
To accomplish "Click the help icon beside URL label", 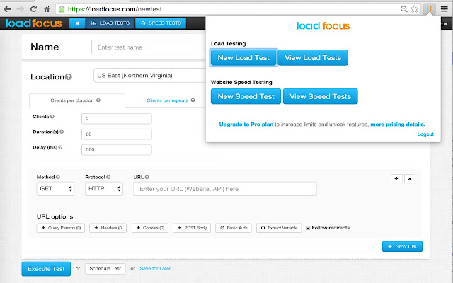I will (x=147, y=177).
